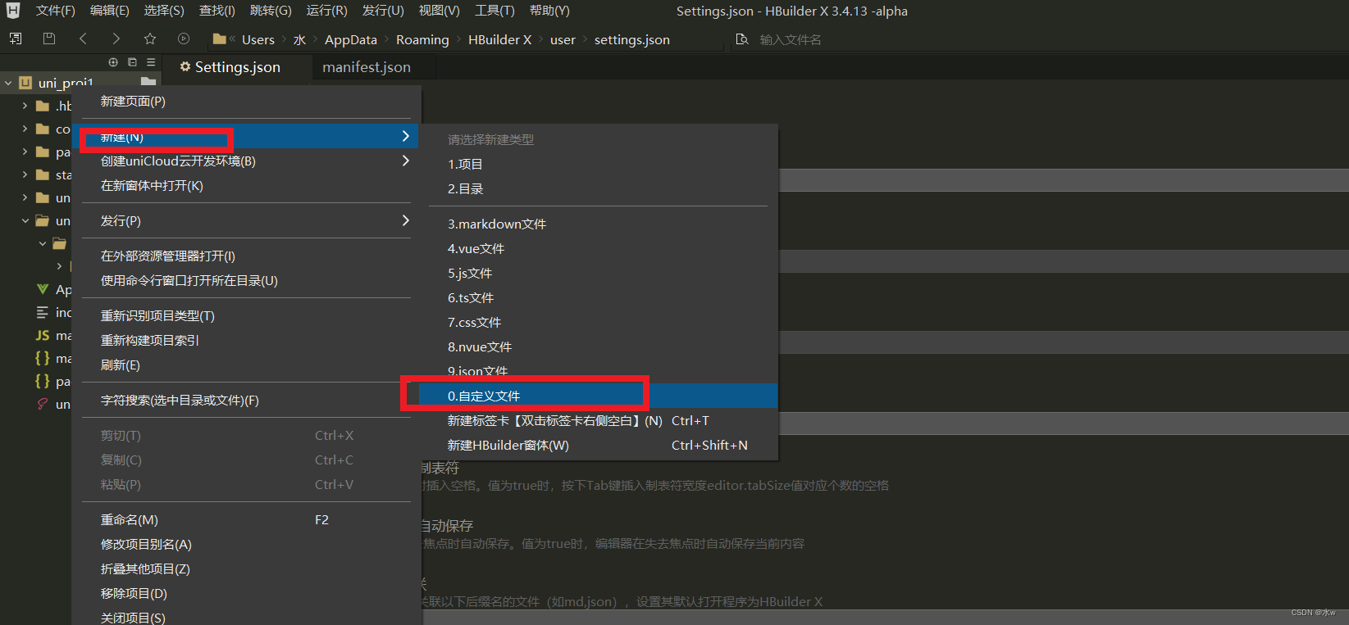Click the AppData breadcrumb segment
This screenshot has width=1349, height=625.
[x=350, y=39]
